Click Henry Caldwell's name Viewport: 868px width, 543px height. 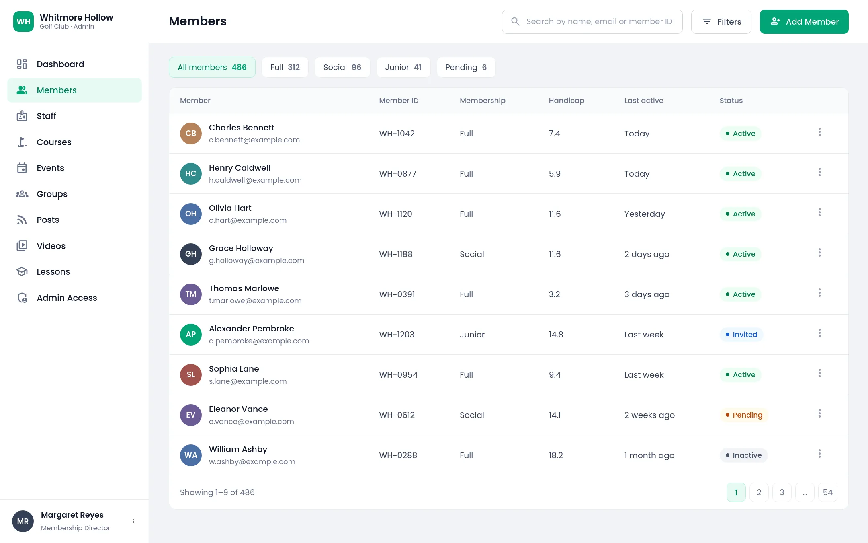point(240,168)
